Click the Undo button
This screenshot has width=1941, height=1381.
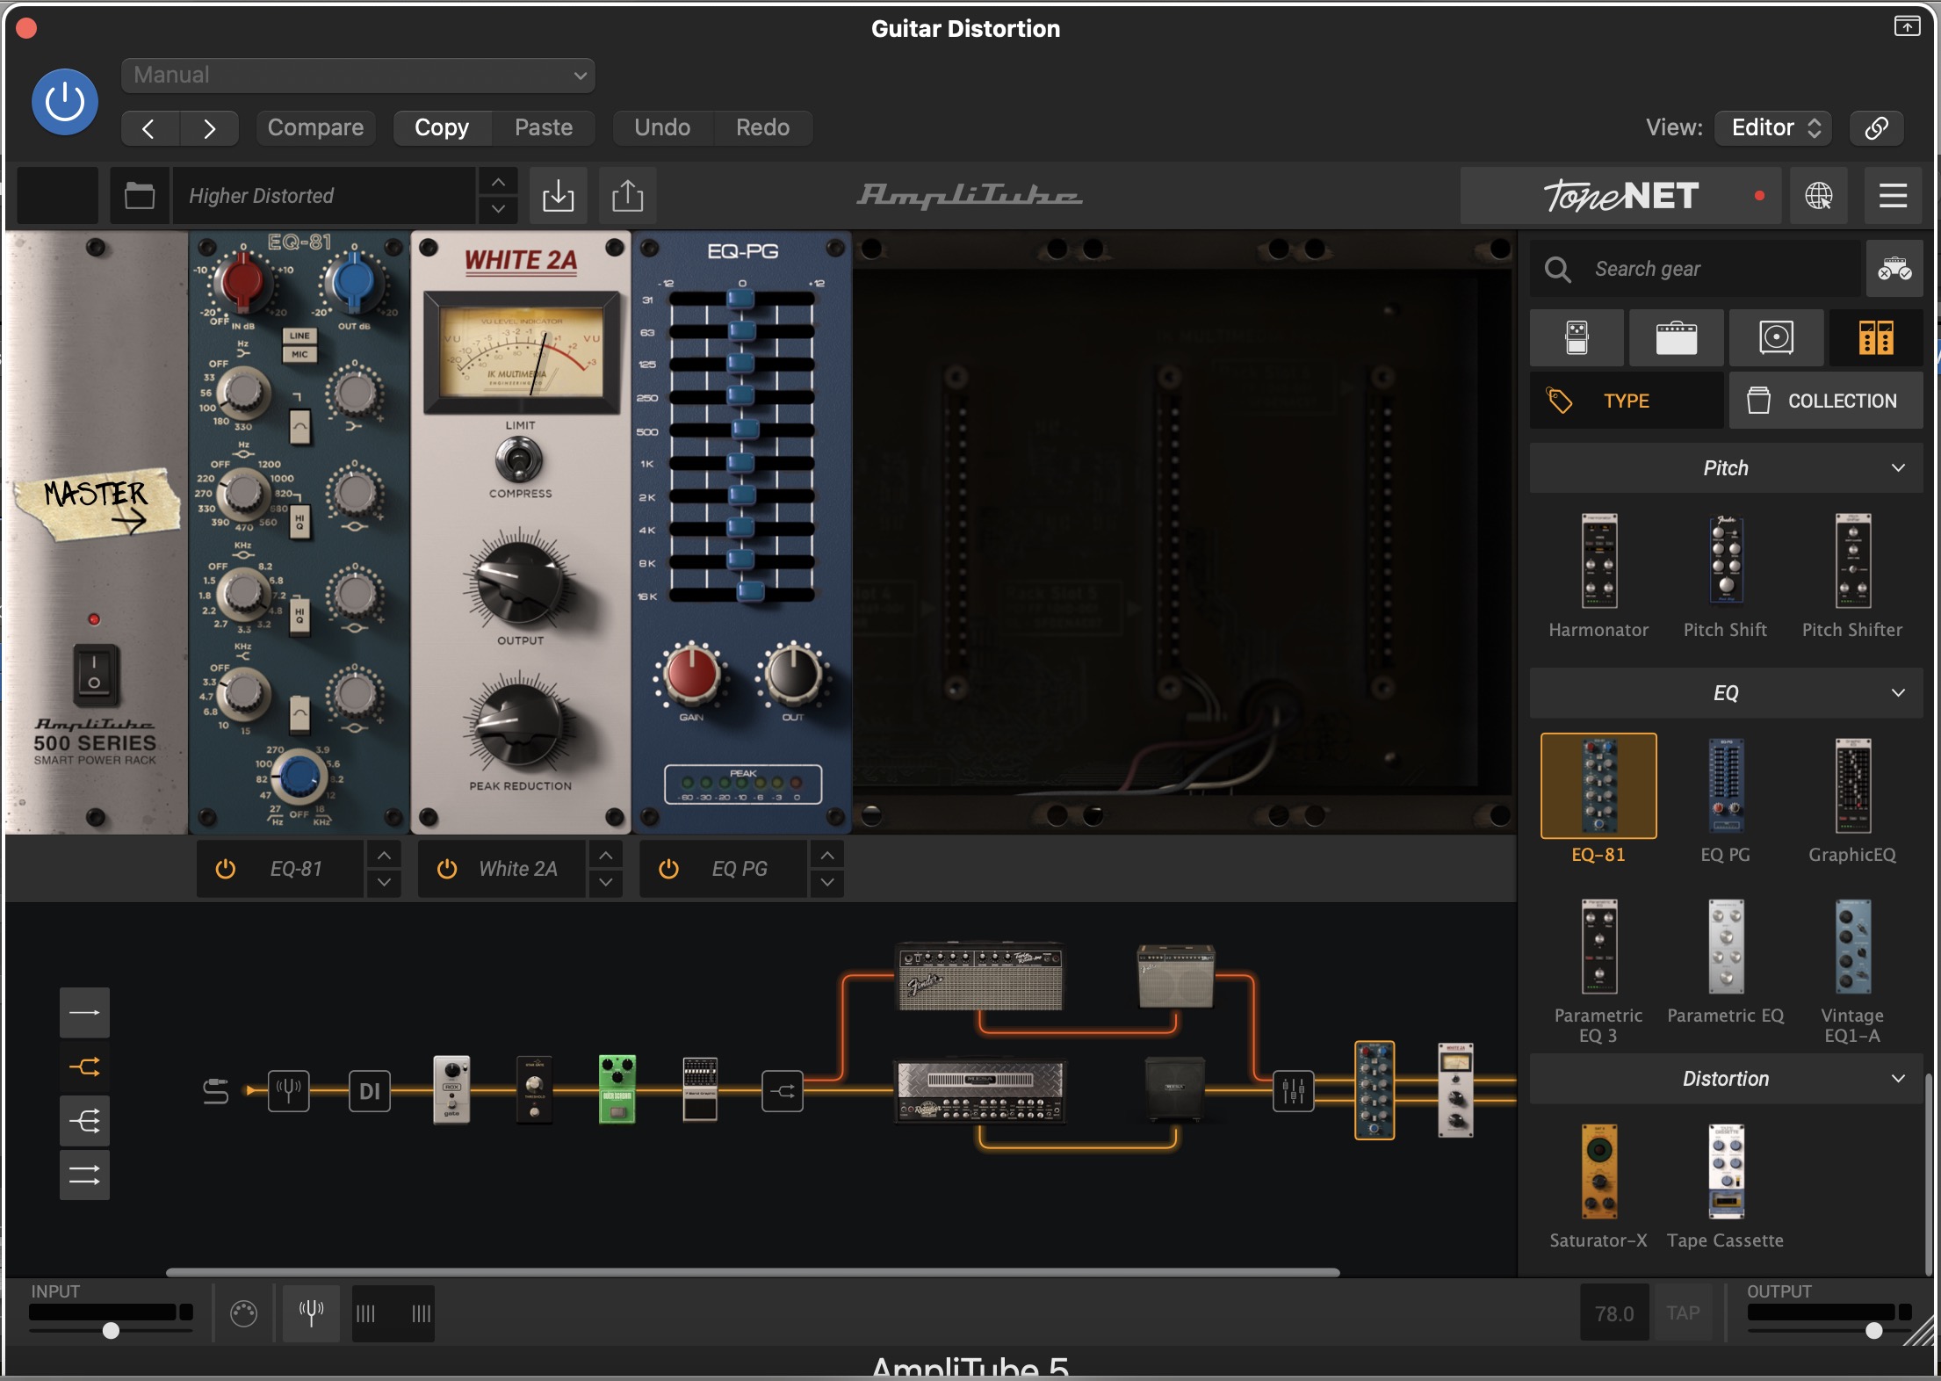pos(662,128)
